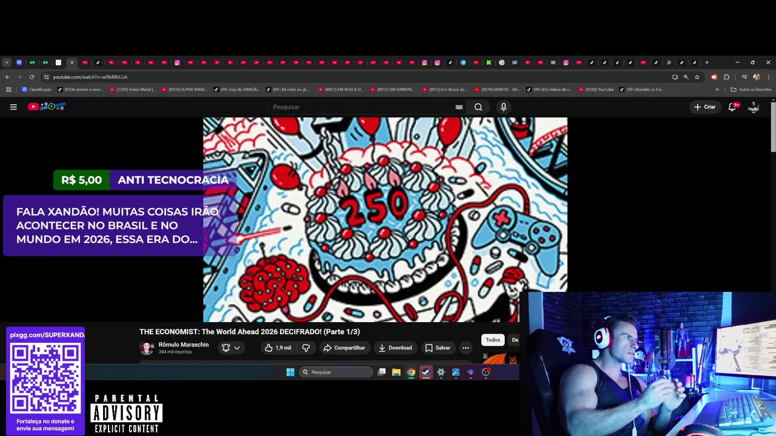Dislike the video with thumbs-down icon
This screenshot has height=436, width=776.
click(x=306, y=348)
